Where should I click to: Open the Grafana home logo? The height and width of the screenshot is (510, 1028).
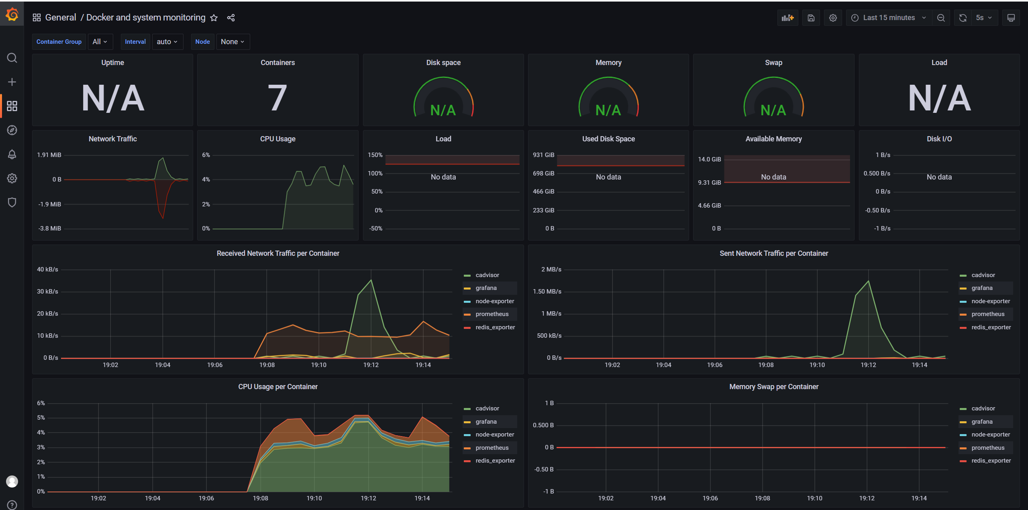click(12, 15)
